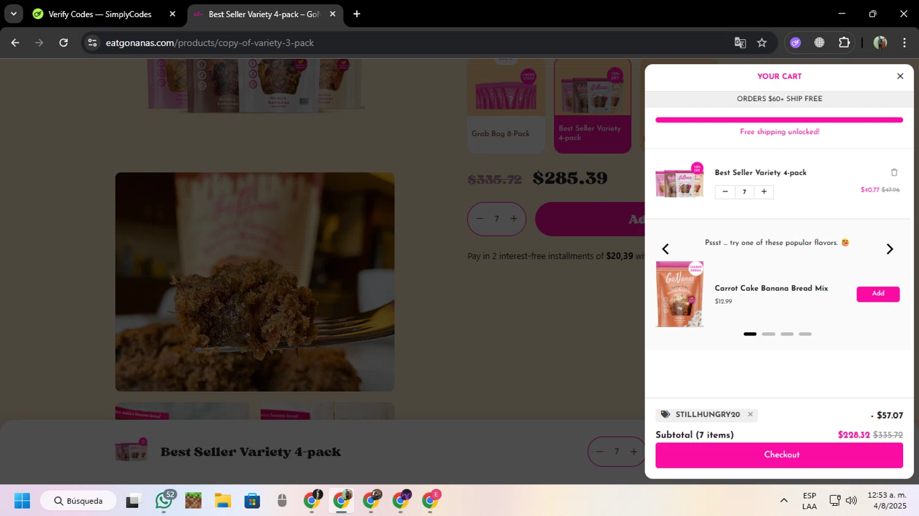Click the cart quantity field showing 7
Viewport: 919px width, 516px height.
point(744,192)
